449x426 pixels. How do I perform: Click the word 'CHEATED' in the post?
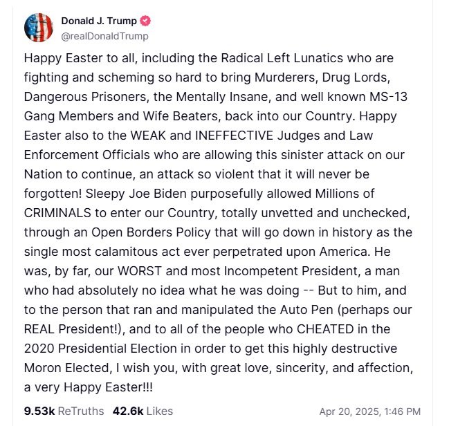click(x=325, y=329)
